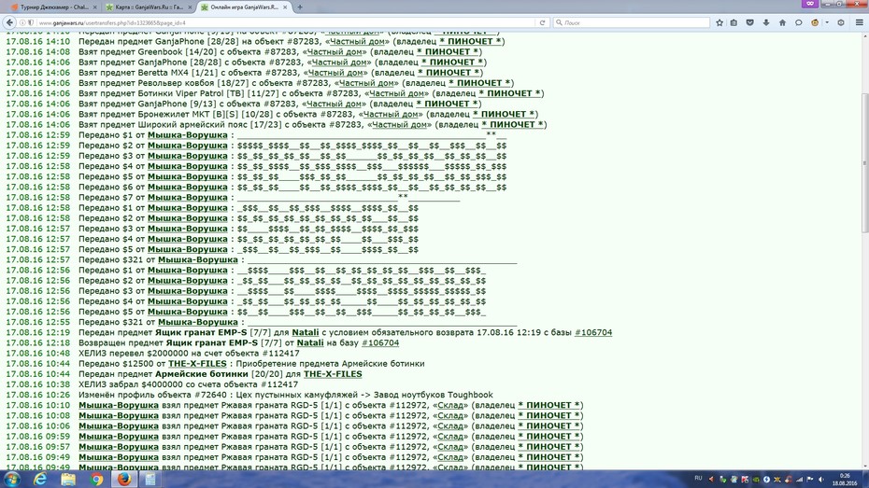Close the 'Онлайн игра GanjaWars.R...' tab
This screenshot has height=488, width=869.
pyautogui.click(x=285, y=7)
